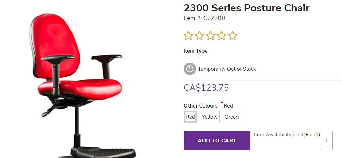Click the selected colour name beside Other Colours
Viewport: 342px width, 158px height.
pos(228,106)
